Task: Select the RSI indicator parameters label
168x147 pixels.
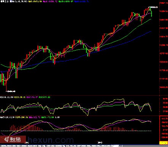Action: [x=7, y=97]
